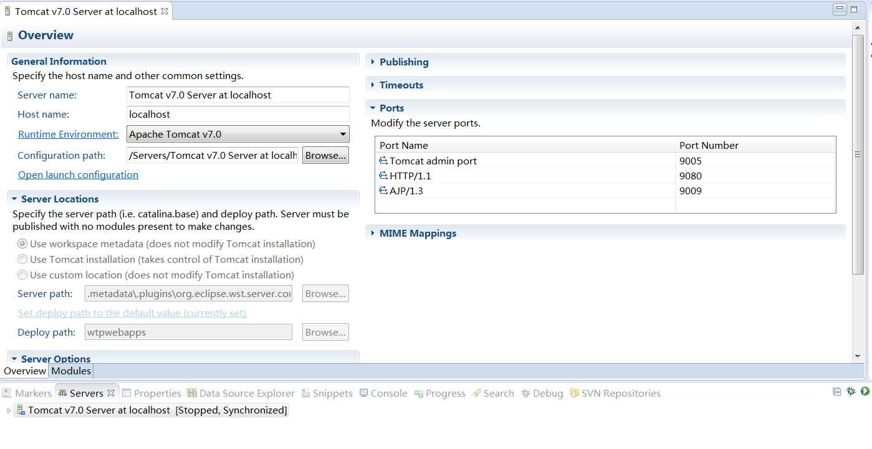This screenshot has width=872, height=449.
Task: Open the SVN Repositories tab
Action: tap(615, 393)
